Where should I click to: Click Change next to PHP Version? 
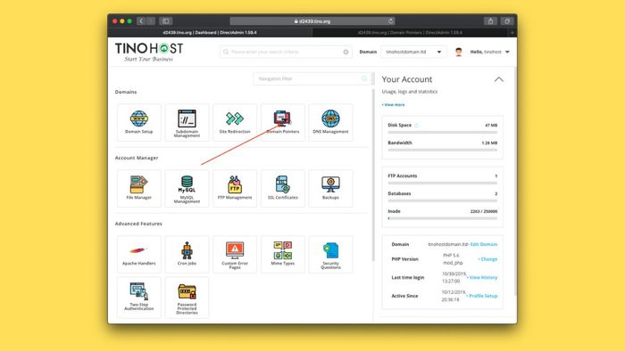coord(487,259)
